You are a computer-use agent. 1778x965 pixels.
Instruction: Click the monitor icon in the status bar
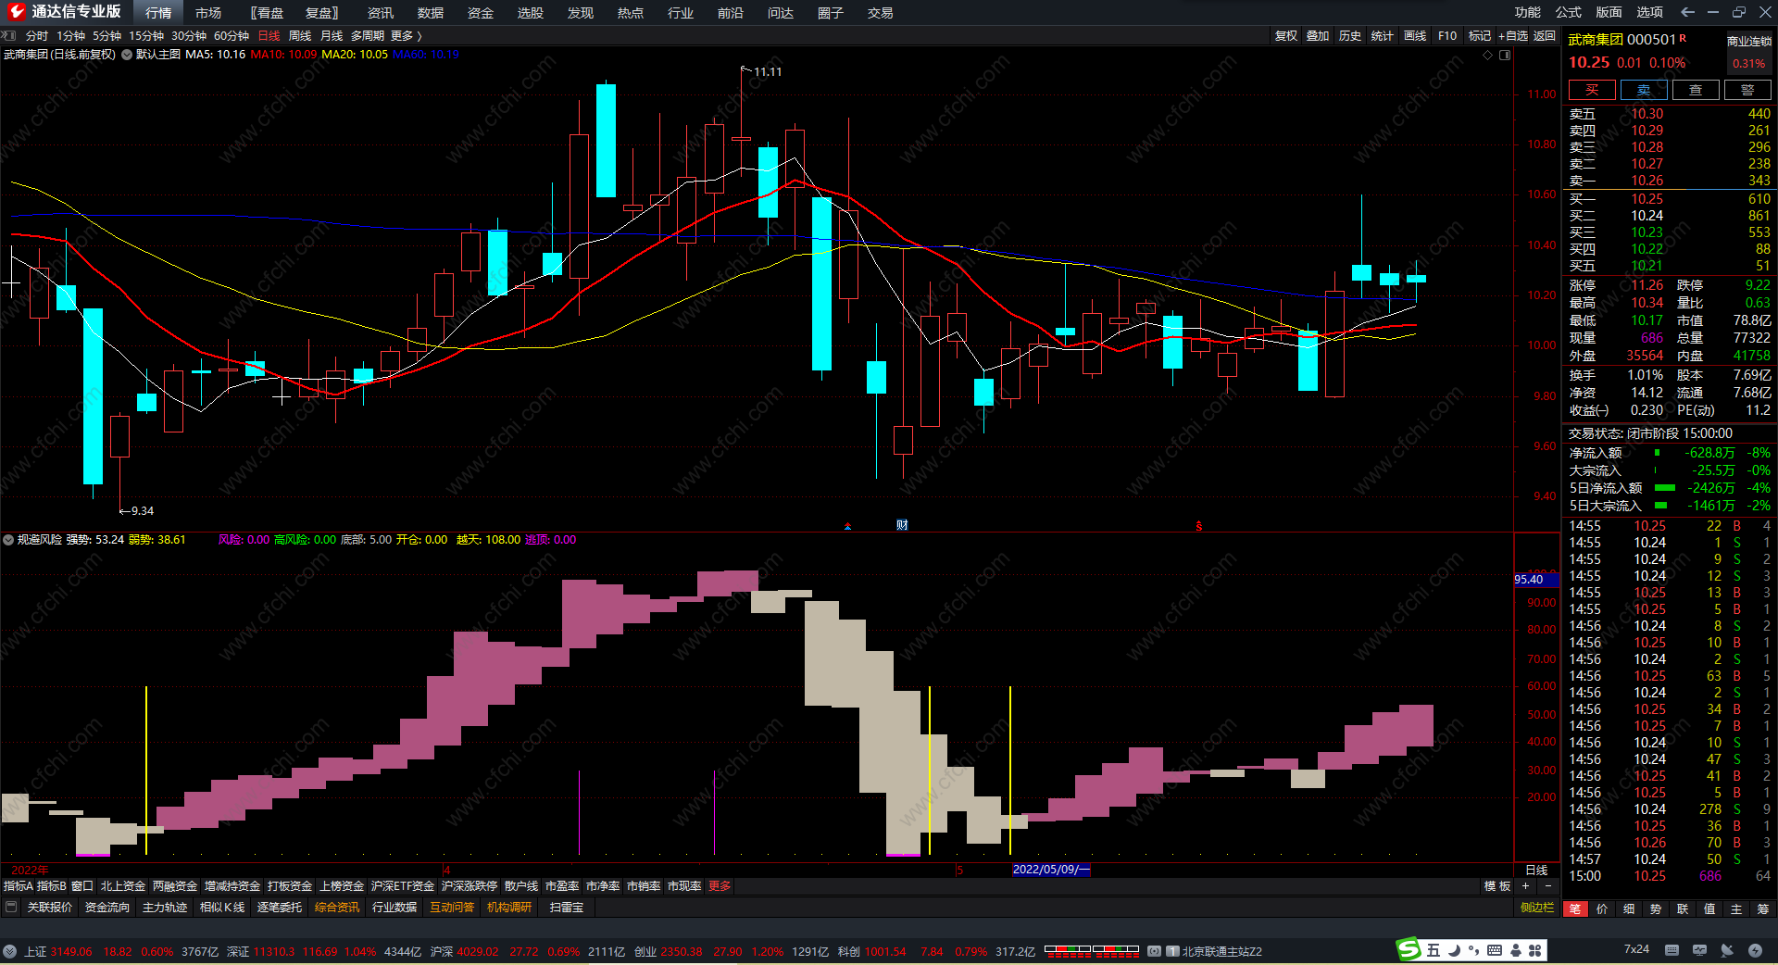pyautogui.click(x=1699, y=950)
